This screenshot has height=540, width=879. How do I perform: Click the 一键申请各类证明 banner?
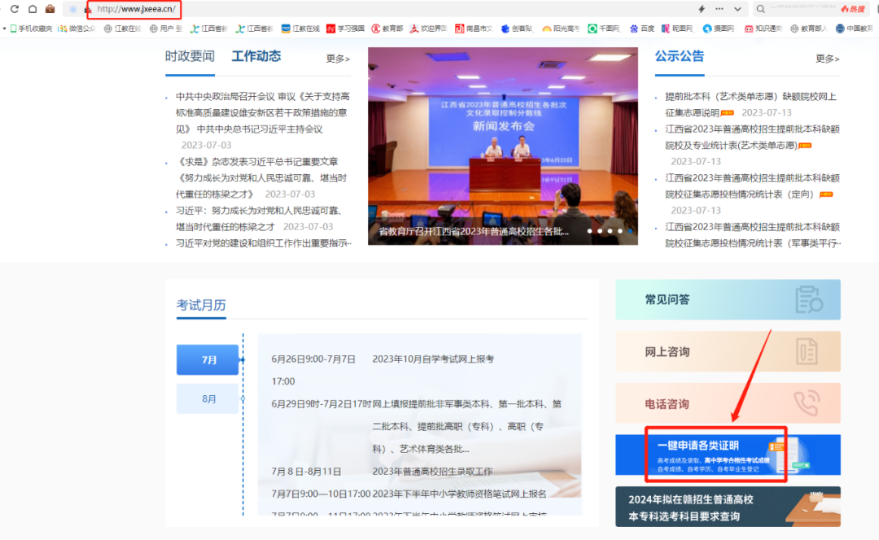pos(728,455)
